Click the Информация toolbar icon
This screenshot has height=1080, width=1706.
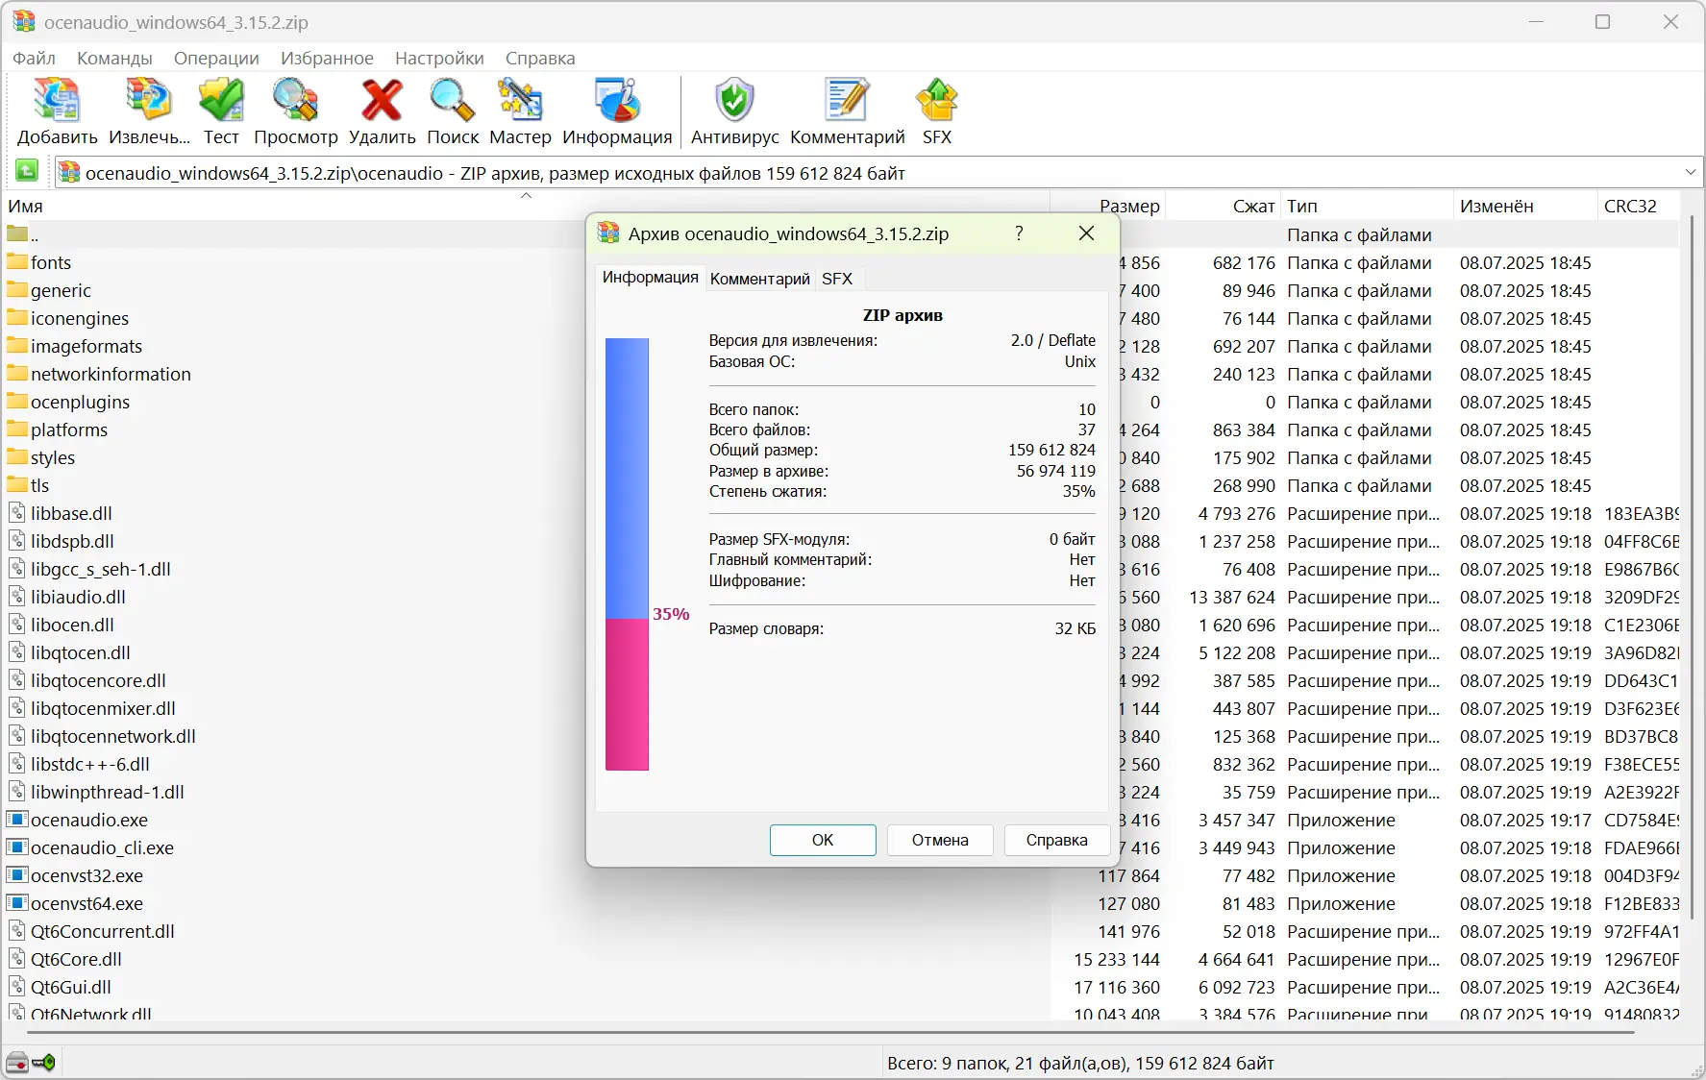(617, 102)
